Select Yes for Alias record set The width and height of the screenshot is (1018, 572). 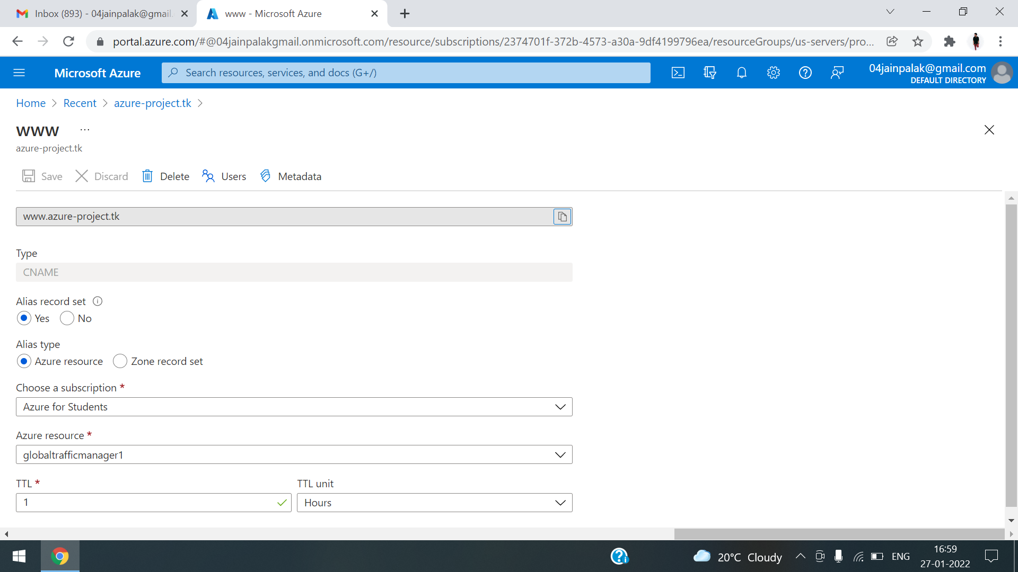point(24,318)
